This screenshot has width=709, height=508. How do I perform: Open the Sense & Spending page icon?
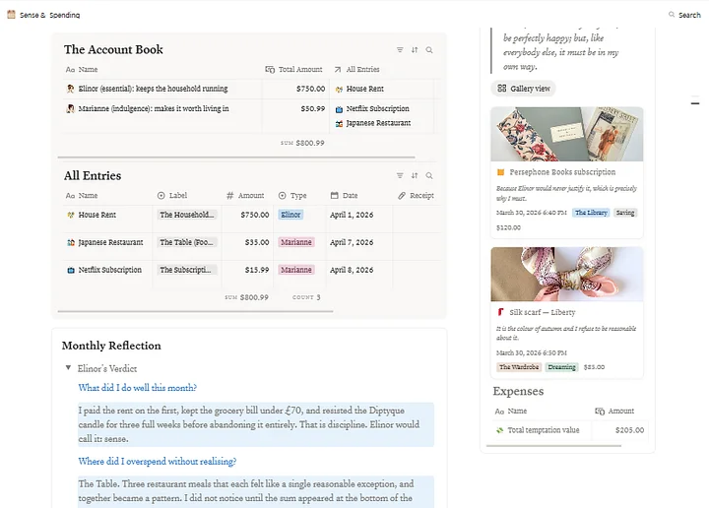pos(11,15)
